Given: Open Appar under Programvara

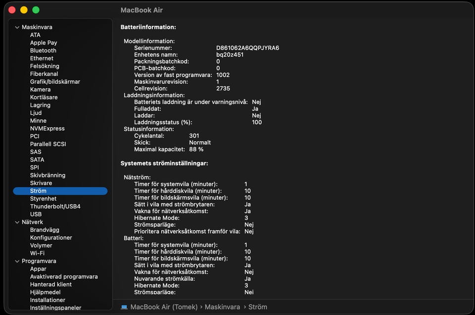Looking at the screenshot, I should (38, 269).
